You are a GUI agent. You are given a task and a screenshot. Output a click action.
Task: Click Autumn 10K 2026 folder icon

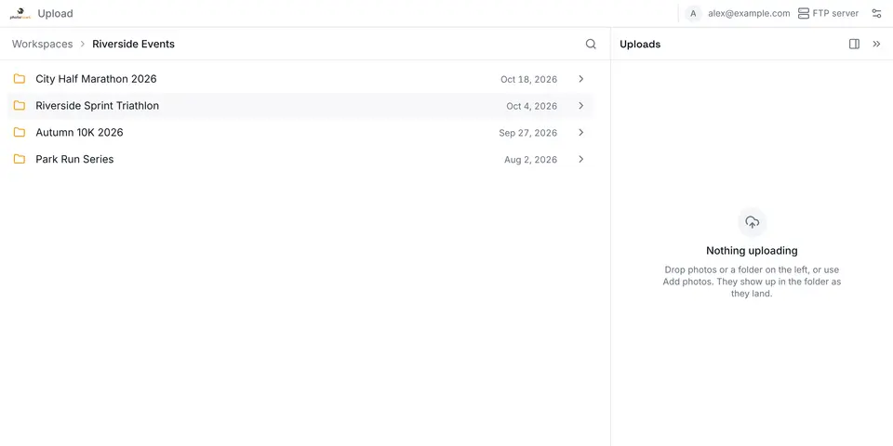pos(20,132)
